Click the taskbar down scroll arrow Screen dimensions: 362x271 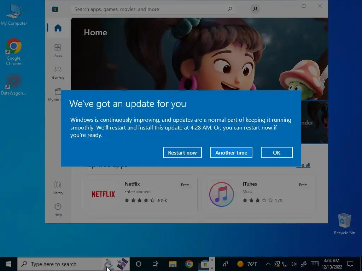(x=212, y=268)
